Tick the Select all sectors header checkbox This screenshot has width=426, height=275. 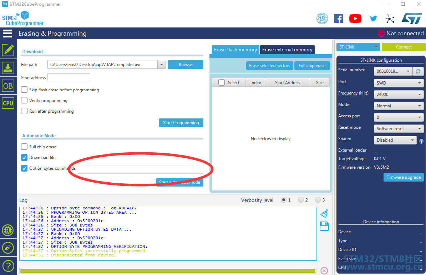tap(222, 82)
